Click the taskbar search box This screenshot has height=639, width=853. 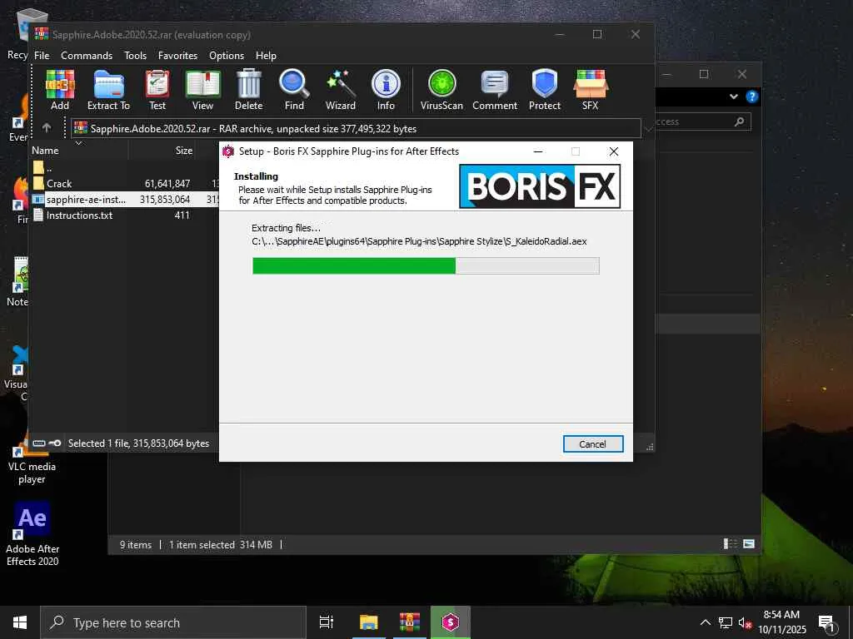coord(173,622)
